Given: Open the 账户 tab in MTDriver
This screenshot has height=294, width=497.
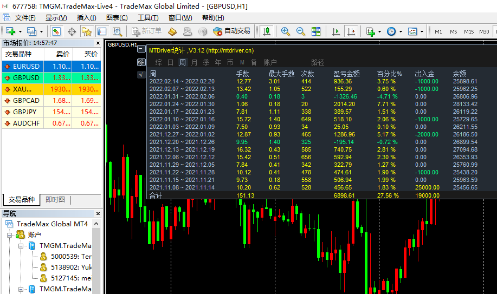Looking at the screenshot, I should click(270, 62).
